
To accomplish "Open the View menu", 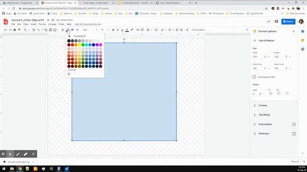I will tap(26, 24).
